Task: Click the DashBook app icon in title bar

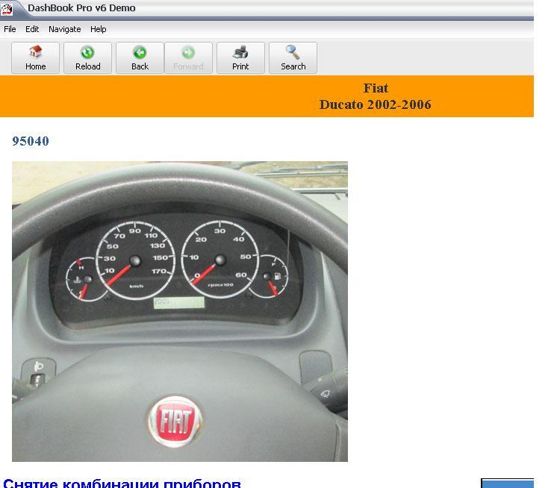Action: tap(7, 9)
